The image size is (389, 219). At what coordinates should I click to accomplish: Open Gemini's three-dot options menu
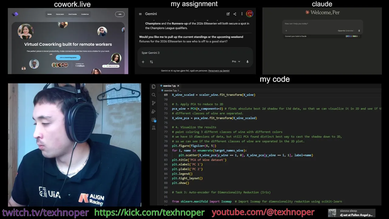(242, 14)
